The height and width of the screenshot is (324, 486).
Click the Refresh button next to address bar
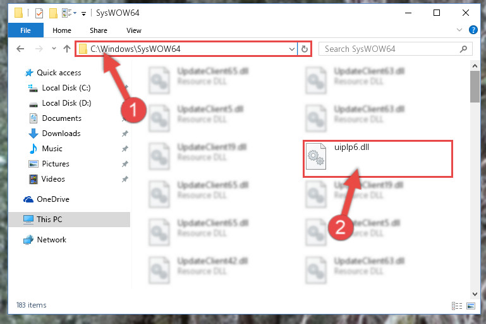click(305, 49)
